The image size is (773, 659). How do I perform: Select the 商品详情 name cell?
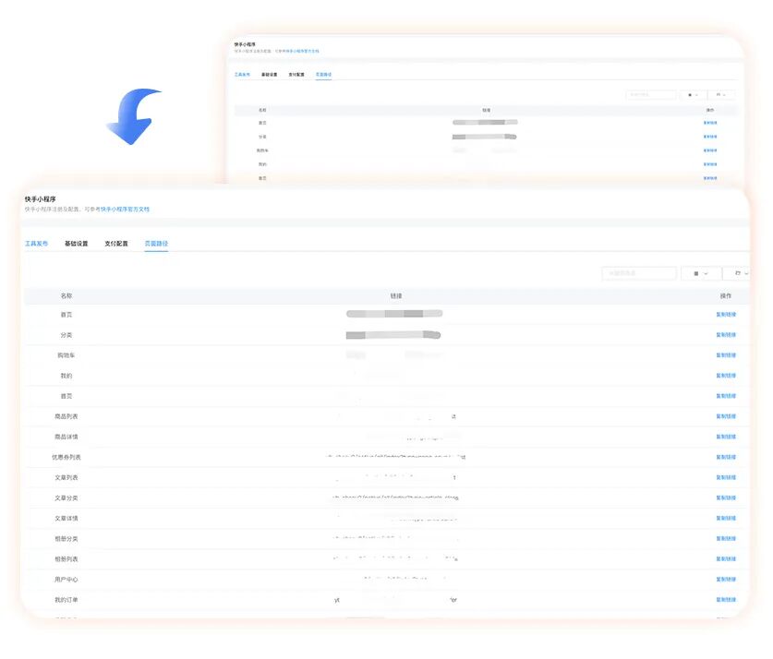click(x=66, y=437)
